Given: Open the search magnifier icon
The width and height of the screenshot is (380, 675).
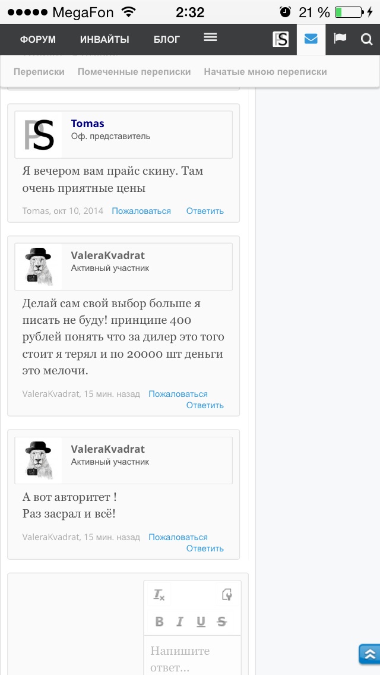Looking at the screenshot, I should pyautogui.click(x=366, y=40).
